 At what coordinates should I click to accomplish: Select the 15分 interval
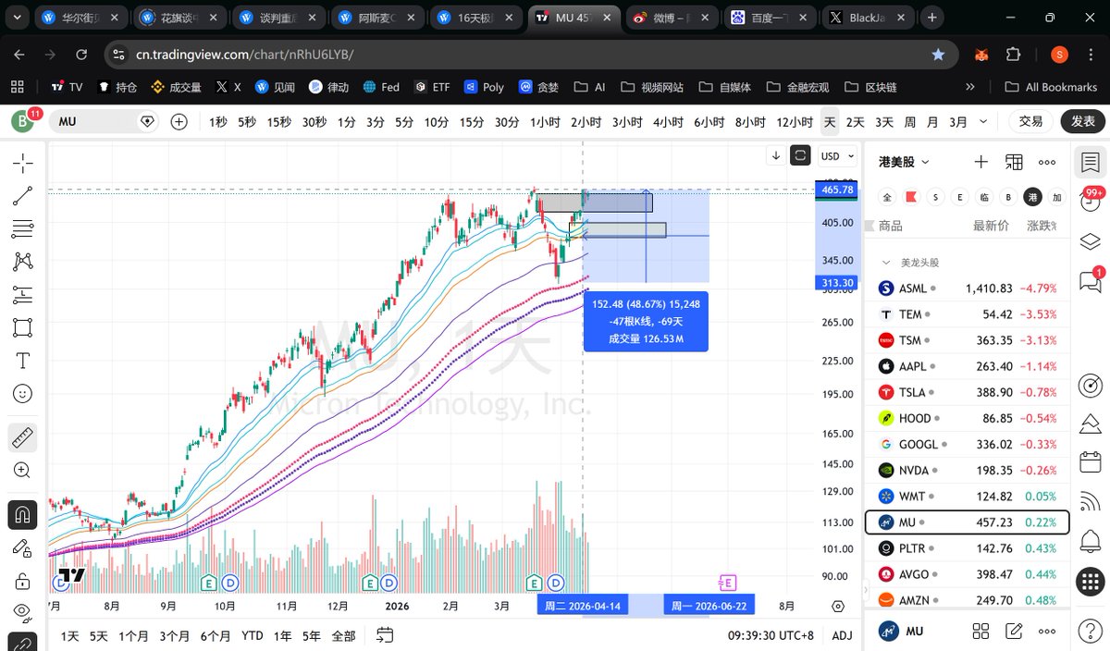[471, 121]
